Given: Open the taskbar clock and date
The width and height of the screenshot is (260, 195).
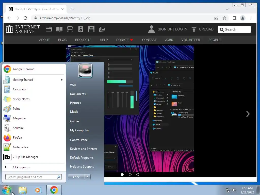Looking at the screenshot, I should coord(247,190).
